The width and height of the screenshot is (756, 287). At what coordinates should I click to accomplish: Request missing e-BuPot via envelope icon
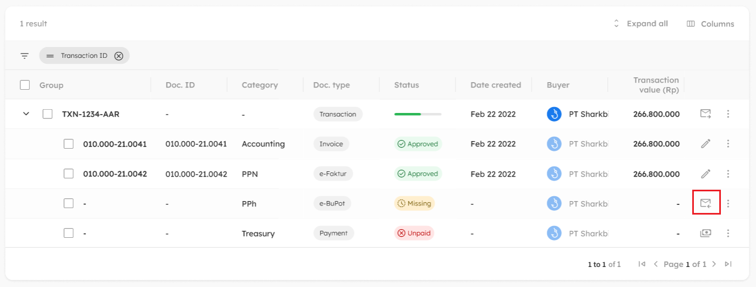click(706, 203)
